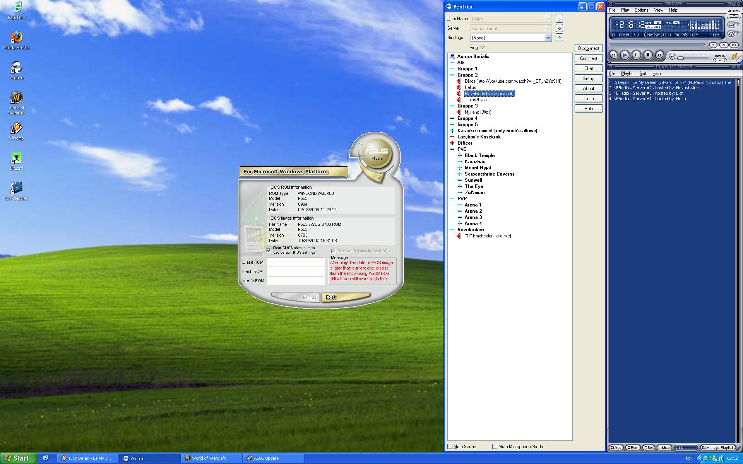Toggle Clear CMOS checksum checkbox

coord(269,250)
